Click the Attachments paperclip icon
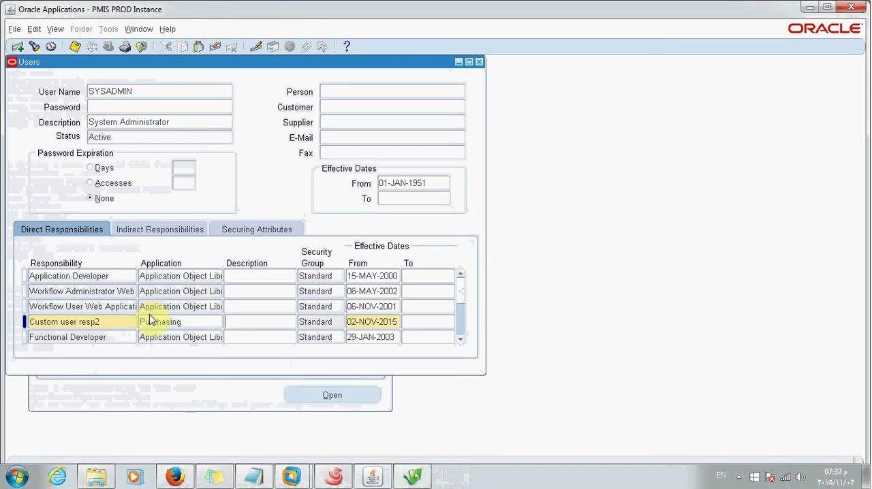The height and width of the screenshot is (489, 872). point(306,46)
